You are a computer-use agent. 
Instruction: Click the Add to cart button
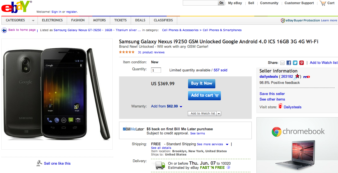click(x=204, y=95)
